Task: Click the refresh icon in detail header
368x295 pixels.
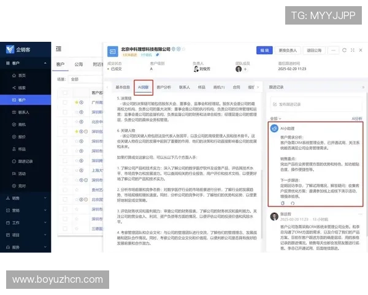Action: [344, 50]
